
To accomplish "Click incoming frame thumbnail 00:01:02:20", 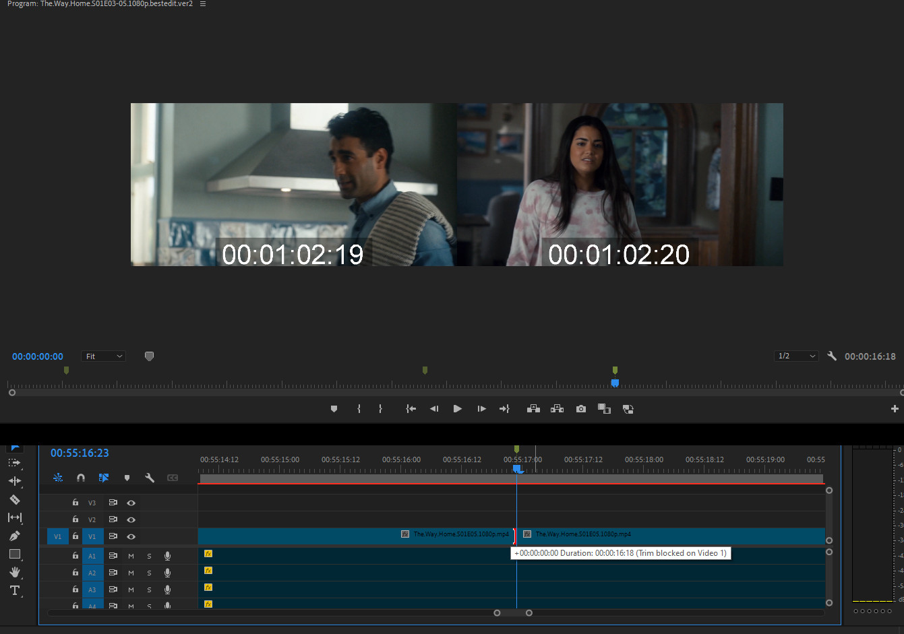I will click(620, 185).
